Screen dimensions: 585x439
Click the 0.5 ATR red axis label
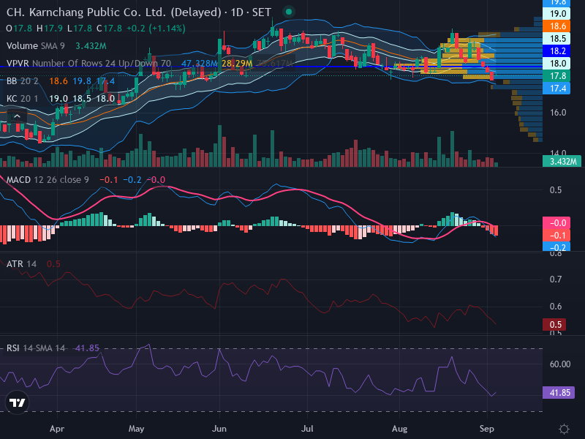point(554,324)
